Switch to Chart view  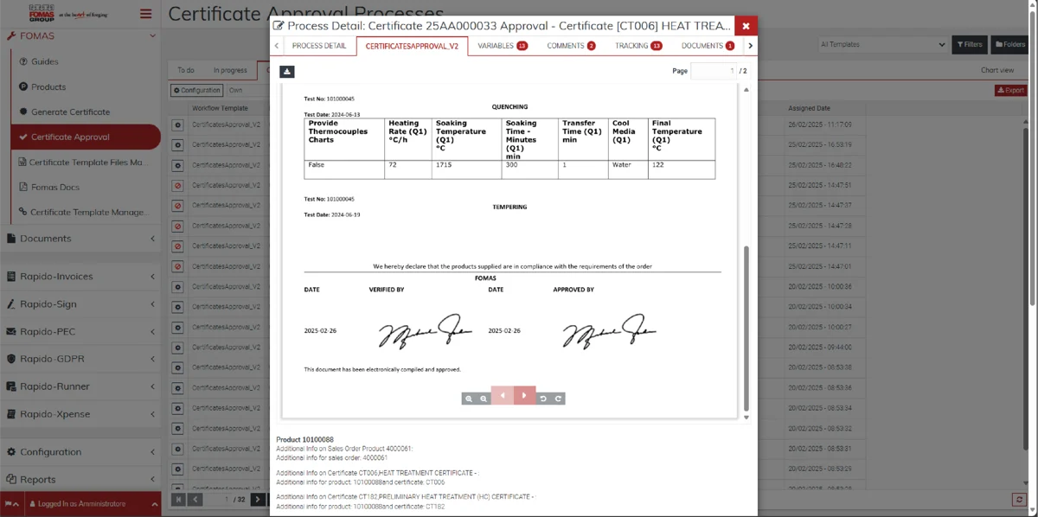tap(997, 70)
